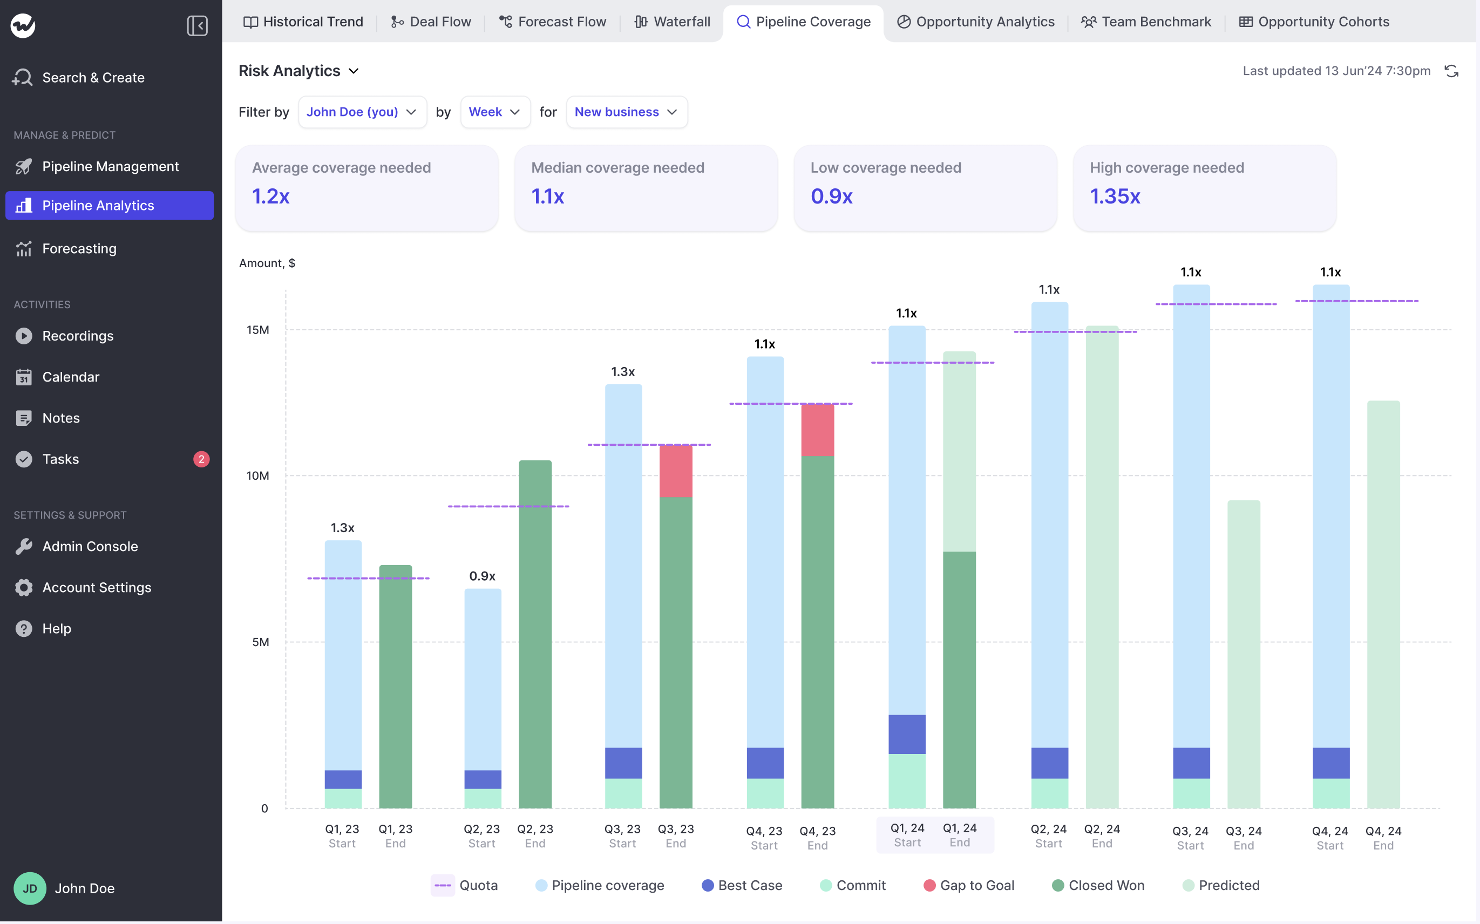
Task: Switch to the Opportunity Analytics tab
Action: (x=976, y=22)
